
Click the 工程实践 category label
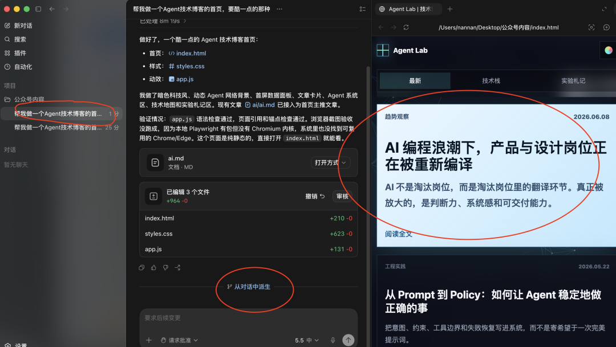click(395, 266)
